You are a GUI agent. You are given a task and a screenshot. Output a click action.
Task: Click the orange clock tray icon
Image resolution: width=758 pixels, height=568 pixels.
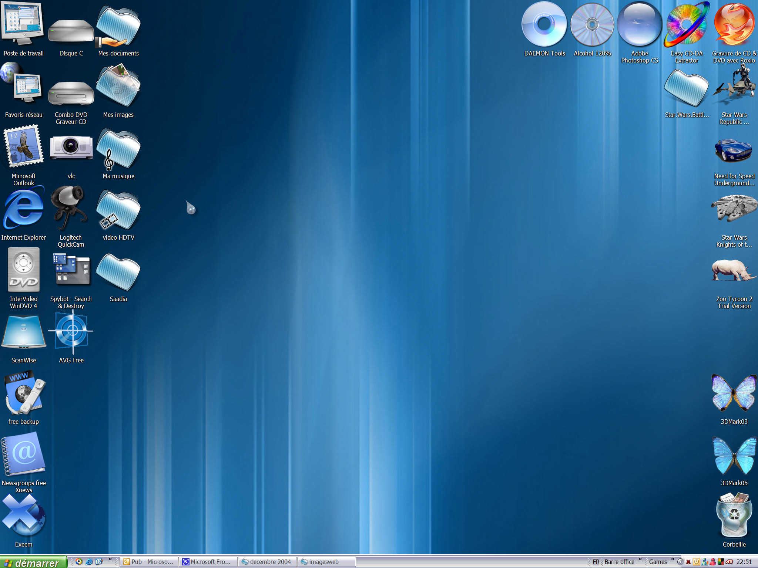(x=697, y=562)
